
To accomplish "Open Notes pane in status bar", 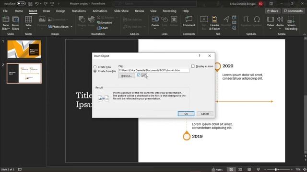I will (217, 170).
